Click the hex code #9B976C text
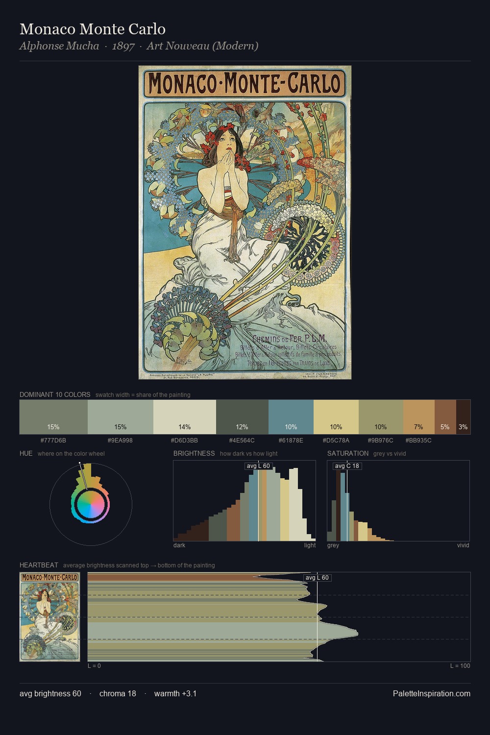Image resolution: width=490 pixels, height=735 pixels. (381, 441)
